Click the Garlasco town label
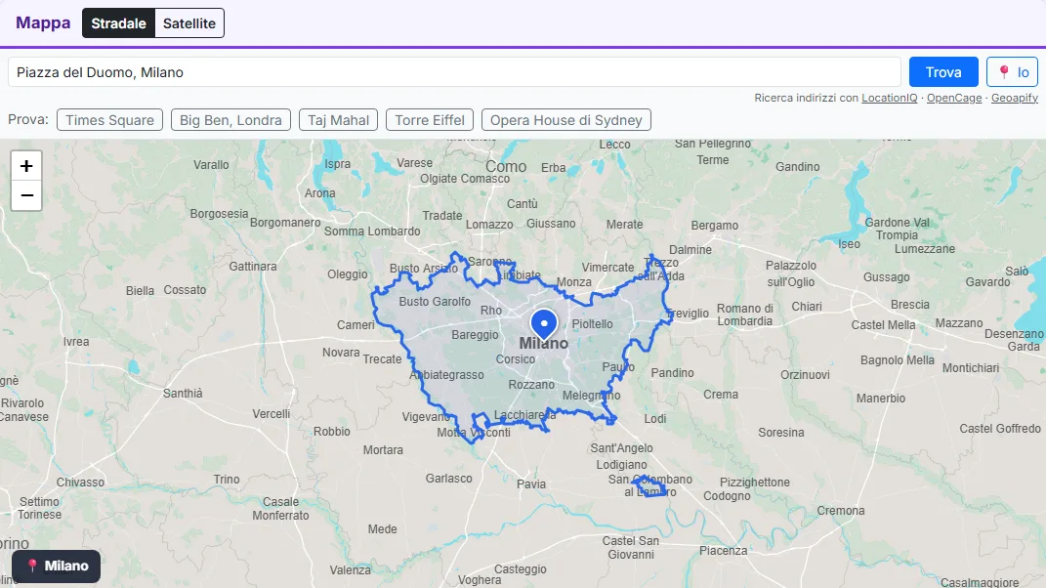This screenshot has width=1046, height=588. [x=449, y=479]
